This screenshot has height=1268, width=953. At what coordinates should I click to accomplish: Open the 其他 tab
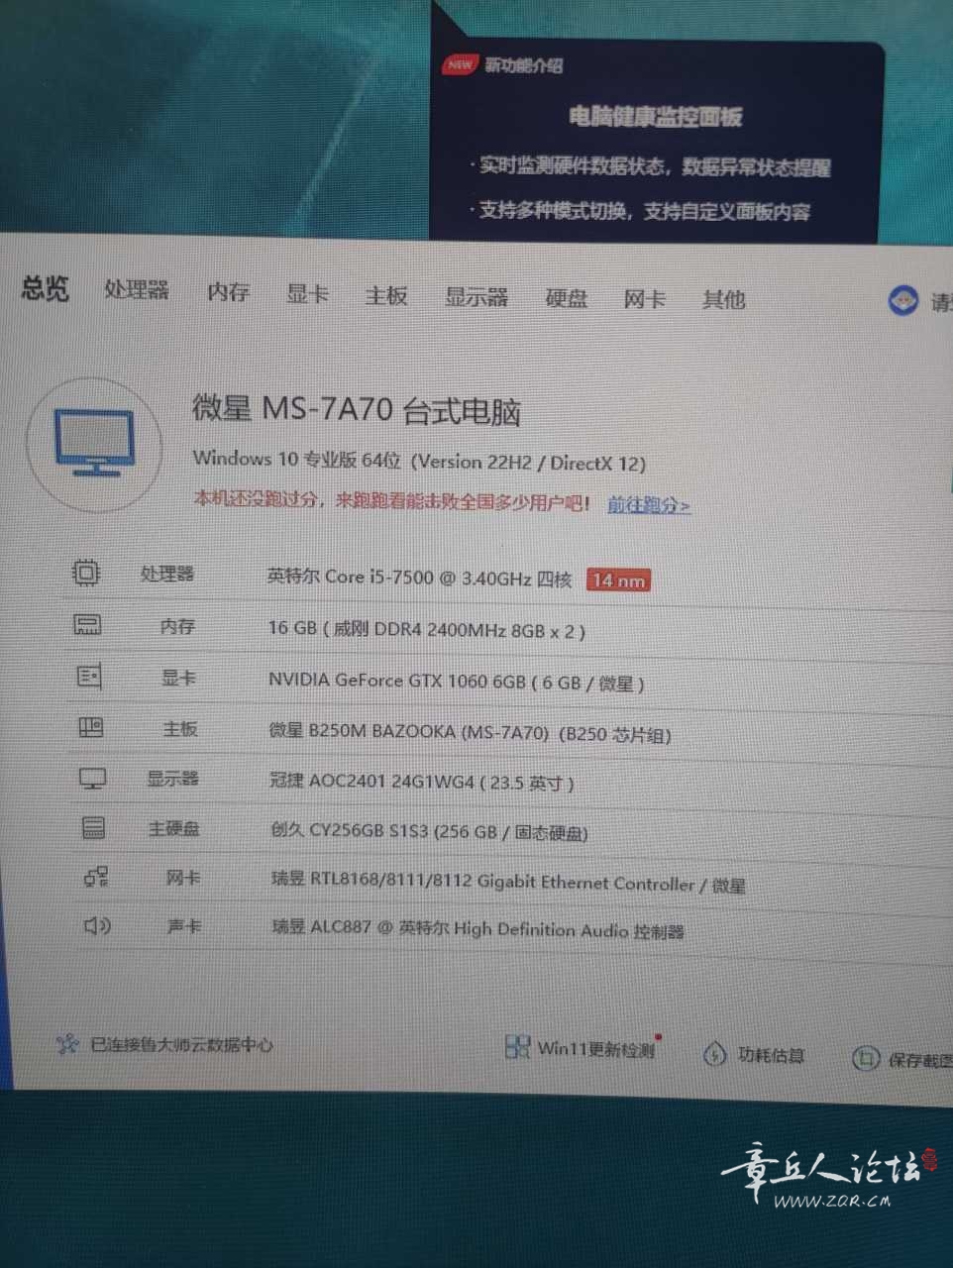point(723,299)
